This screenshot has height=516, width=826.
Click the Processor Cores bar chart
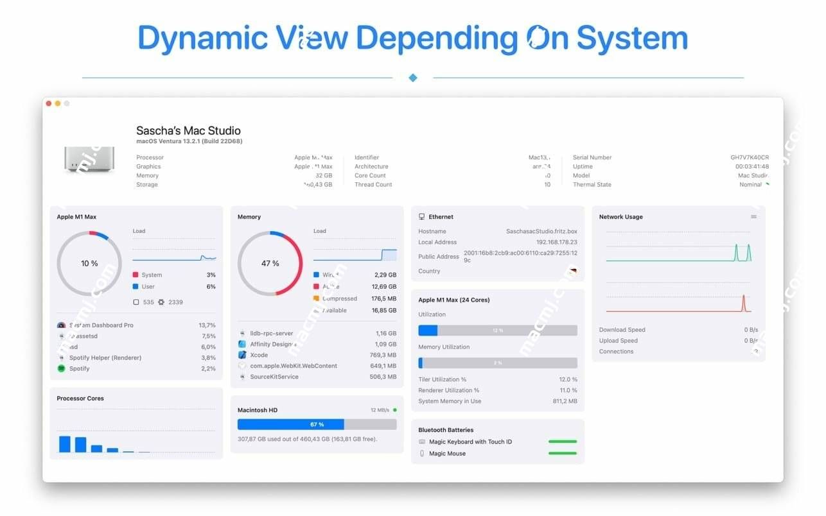click(136, 431)
